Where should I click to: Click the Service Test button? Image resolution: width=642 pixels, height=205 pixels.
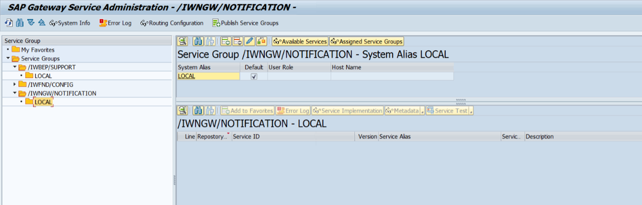[x=447, y=110]
